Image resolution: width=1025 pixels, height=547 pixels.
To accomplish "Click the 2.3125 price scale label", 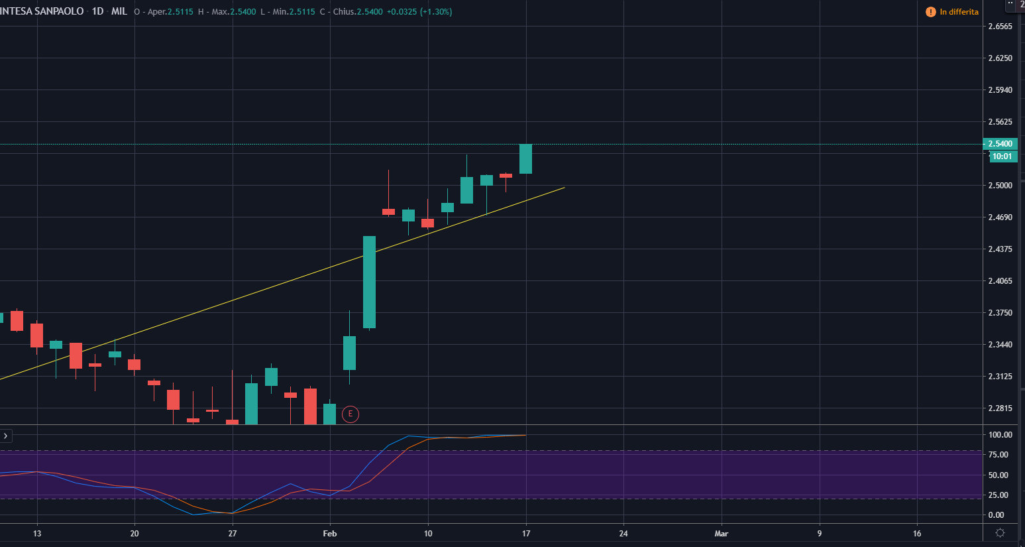I will (1000, 377).
